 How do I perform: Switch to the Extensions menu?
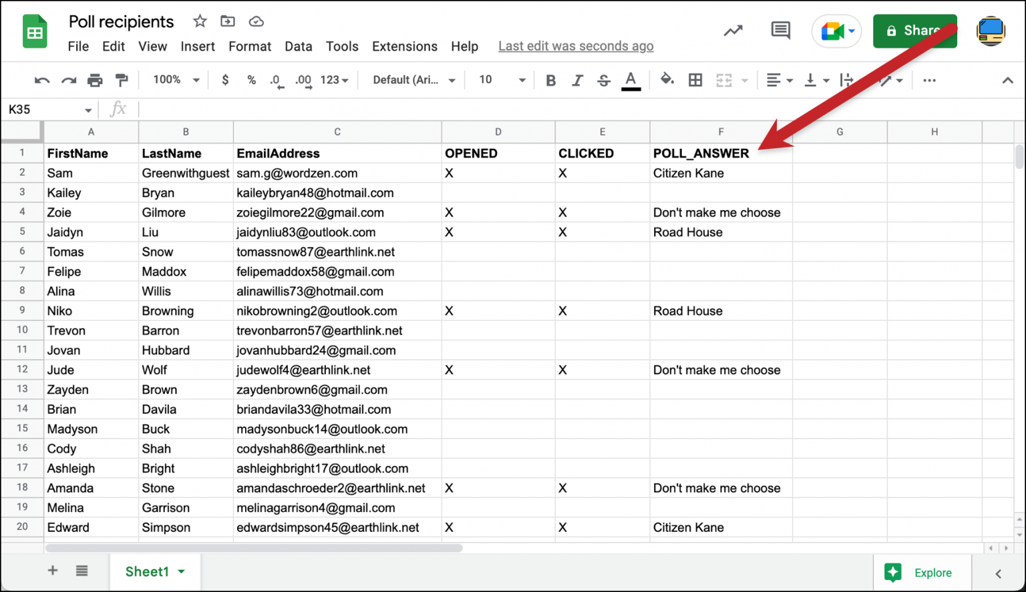(404, 46)
